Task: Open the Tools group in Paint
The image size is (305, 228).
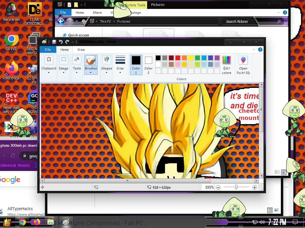Action: [77, 65]
